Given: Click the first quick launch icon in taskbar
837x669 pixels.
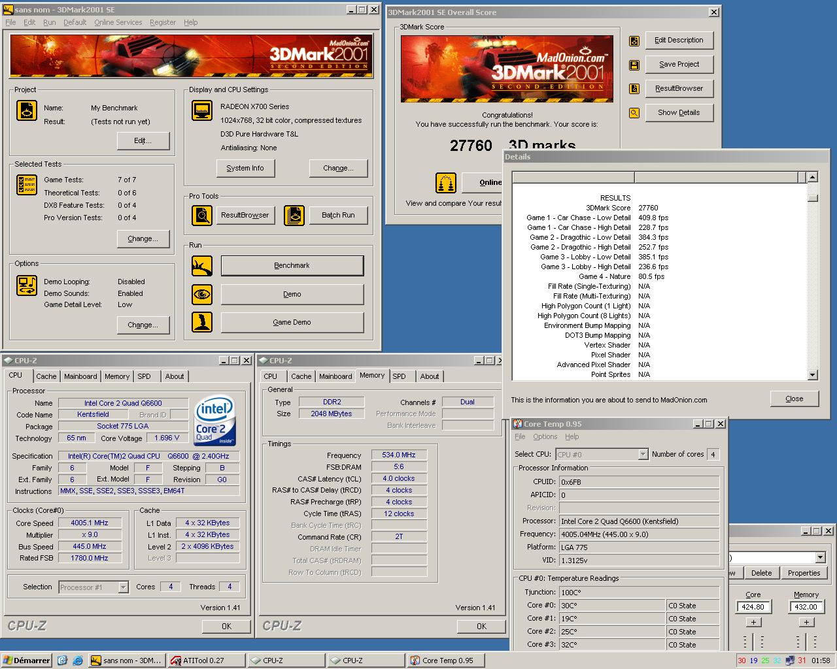Looking at the screenshot, I should [x=62, y=661].
